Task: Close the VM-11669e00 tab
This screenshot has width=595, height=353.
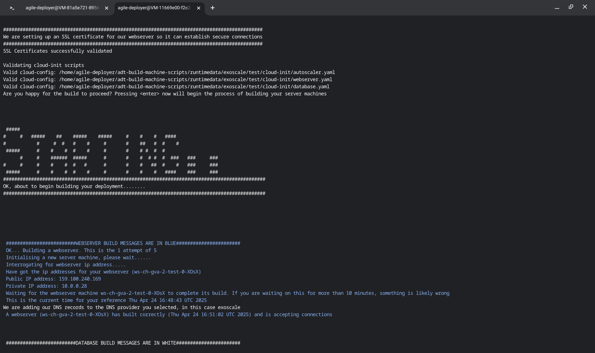Action: click(199, 8)
